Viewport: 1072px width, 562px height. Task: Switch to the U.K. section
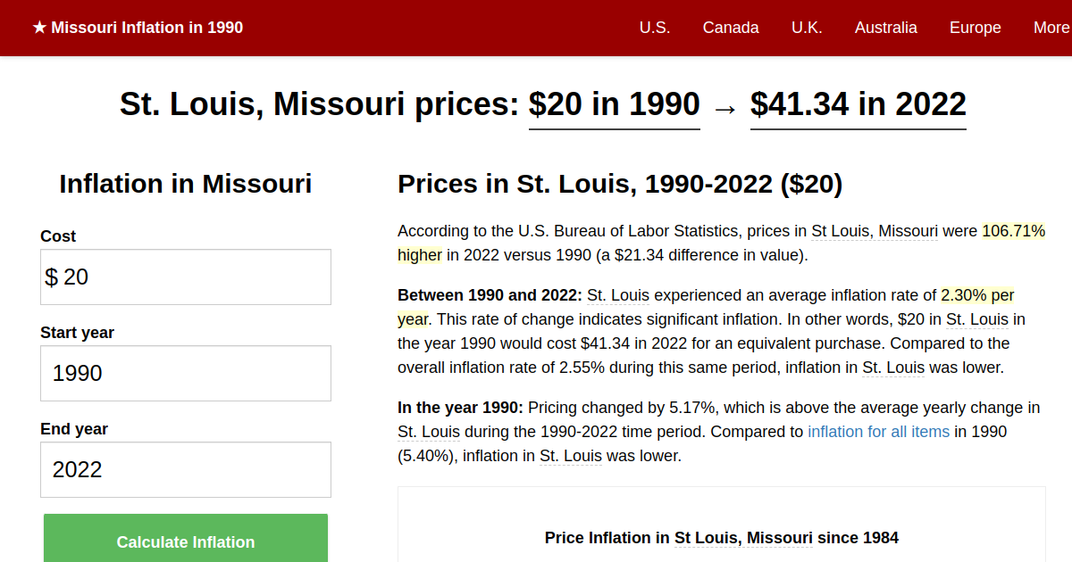point(807,28)
